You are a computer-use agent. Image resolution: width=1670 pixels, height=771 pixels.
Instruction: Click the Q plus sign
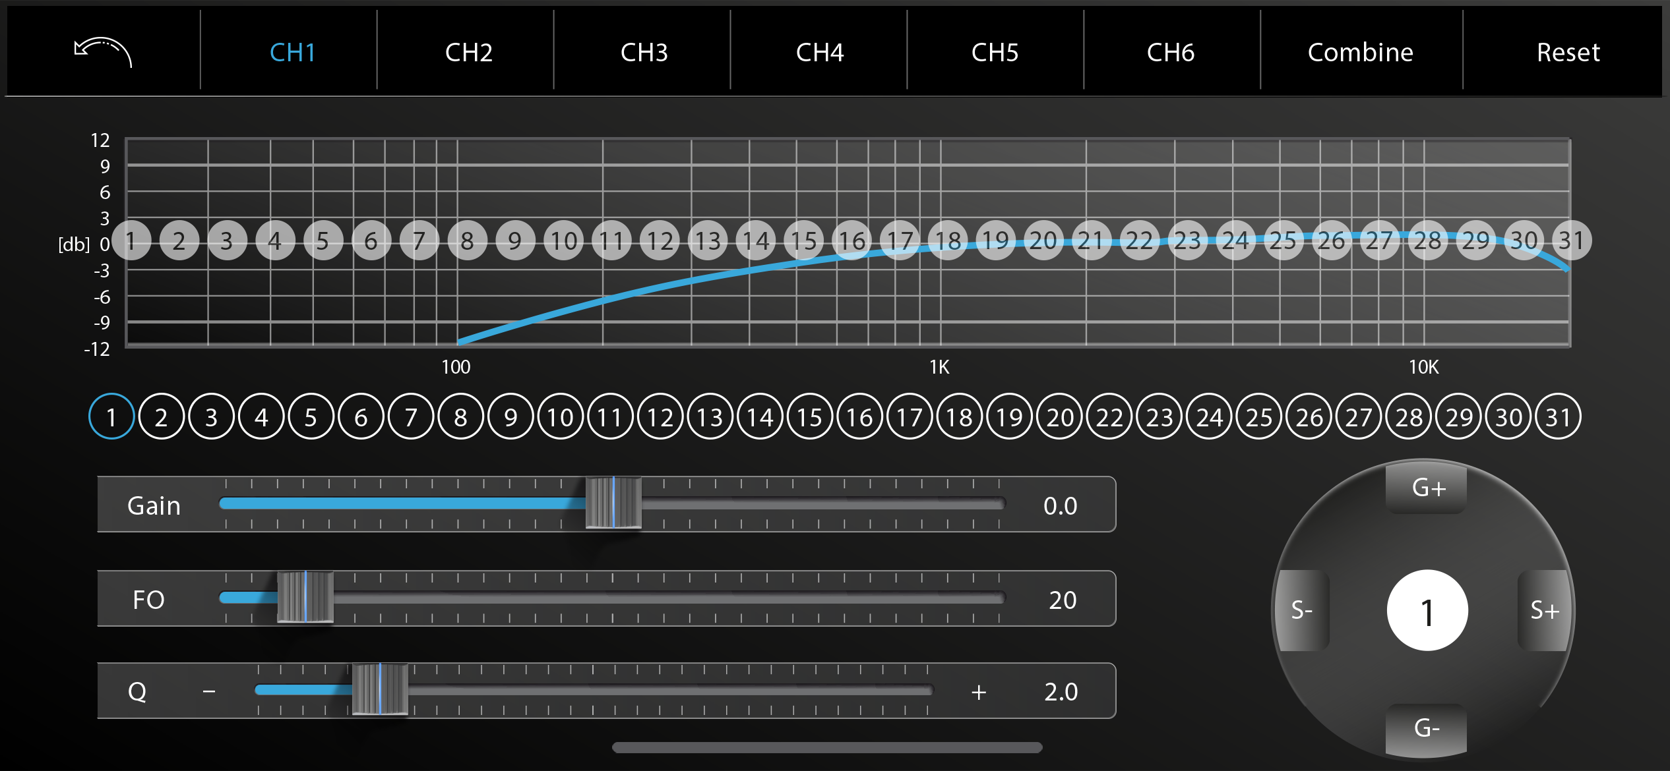tap(979, 691)
